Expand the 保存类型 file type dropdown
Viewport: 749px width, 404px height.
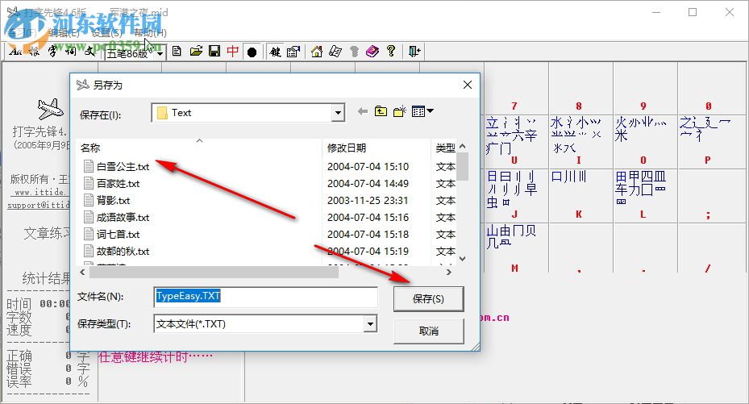point(370,324)
